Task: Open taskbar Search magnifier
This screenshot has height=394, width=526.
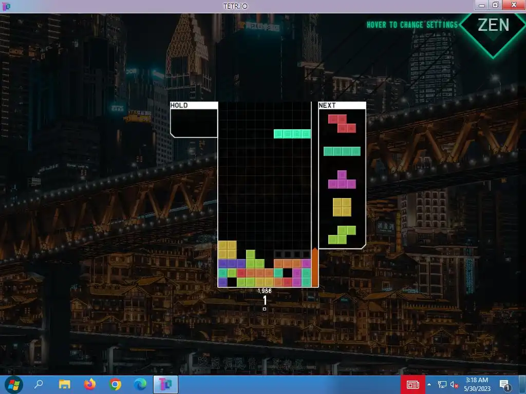Action: coord(39,385)
